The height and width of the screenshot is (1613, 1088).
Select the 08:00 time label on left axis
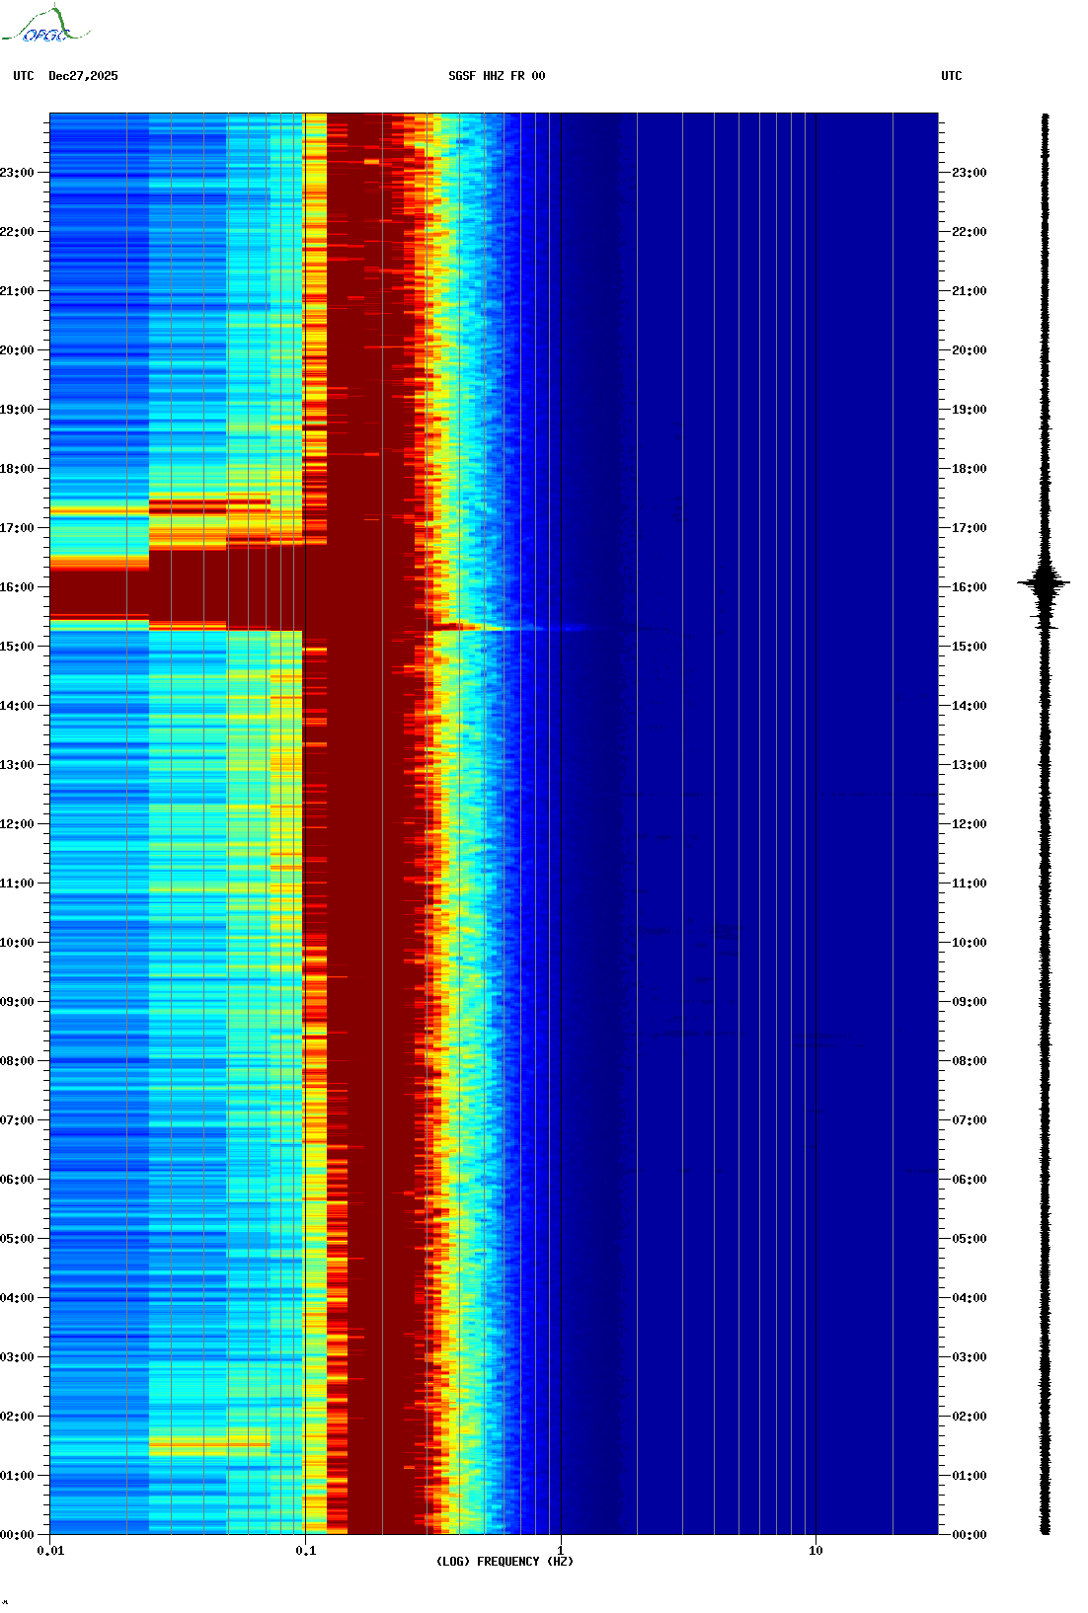click(17, 1061)
